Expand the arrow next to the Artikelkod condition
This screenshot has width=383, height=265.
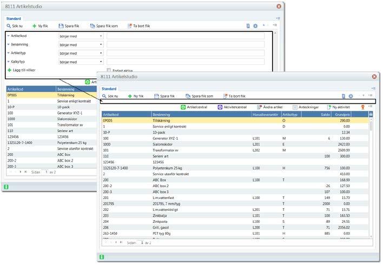(x=8, y=36)
